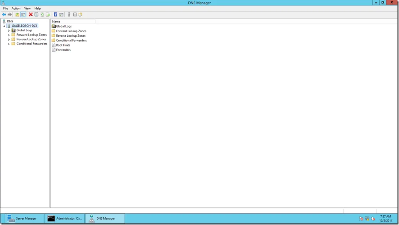
Task: Click the DNS Manager title bar icon
Action: coord(3,3)
